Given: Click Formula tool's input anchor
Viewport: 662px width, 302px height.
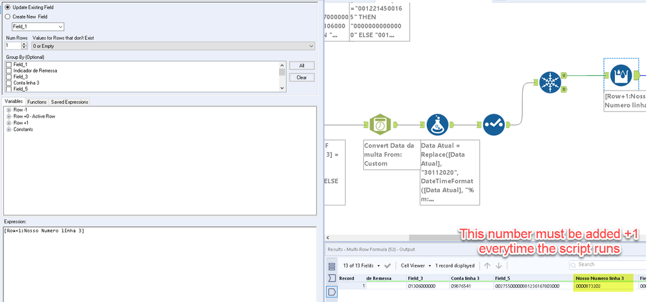Looking at the screenshot, I should tap(422, 125).
